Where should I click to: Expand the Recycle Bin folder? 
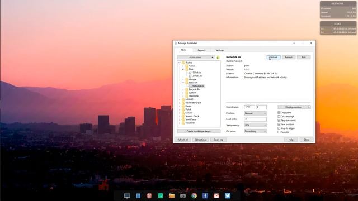point(183,89)
